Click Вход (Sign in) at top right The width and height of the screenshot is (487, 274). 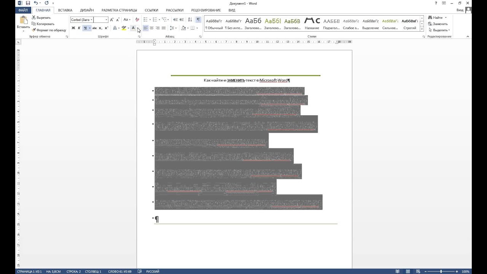pos(460,10)
